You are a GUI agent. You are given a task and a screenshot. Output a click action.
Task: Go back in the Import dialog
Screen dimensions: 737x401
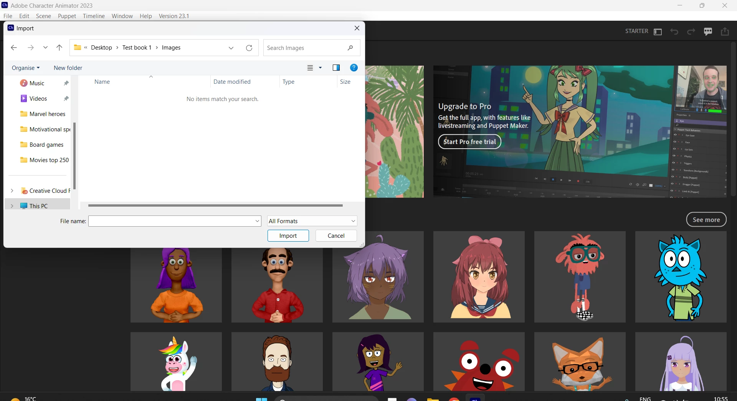14,48
